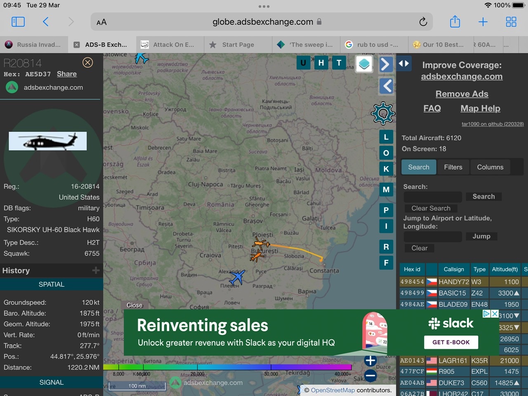Click the R map button

(386, 247)
